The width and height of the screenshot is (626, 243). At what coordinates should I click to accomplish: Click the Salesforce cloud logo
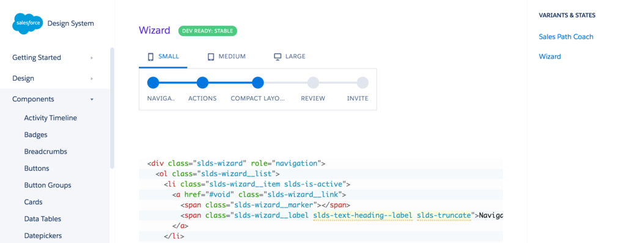28,23
